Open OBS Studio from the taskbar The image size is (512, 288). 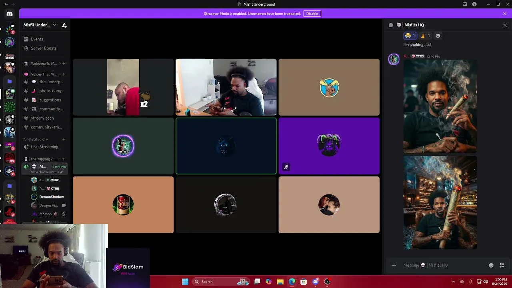pos(327,282)
